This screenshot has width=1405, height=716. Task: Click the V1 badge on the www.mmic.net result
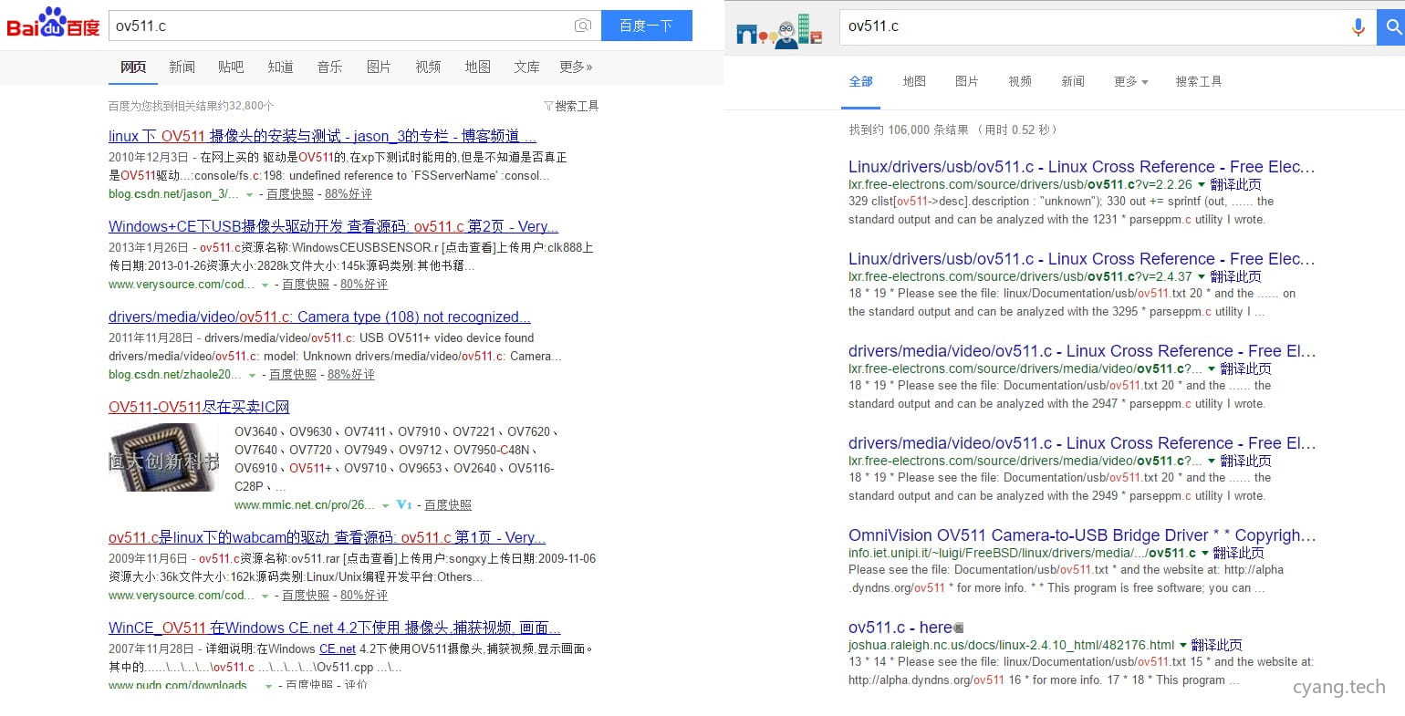click(402, 504)
